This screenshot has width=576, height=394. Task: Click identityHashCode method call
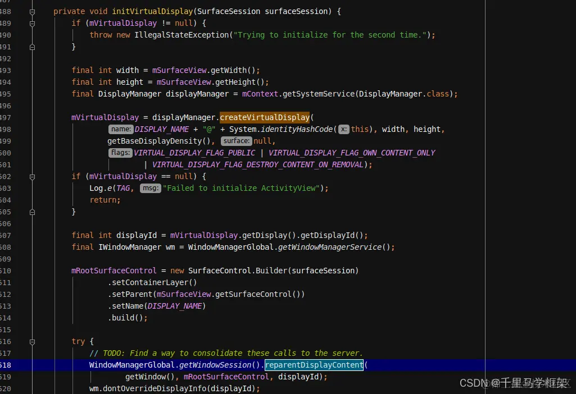pos(297,129)
